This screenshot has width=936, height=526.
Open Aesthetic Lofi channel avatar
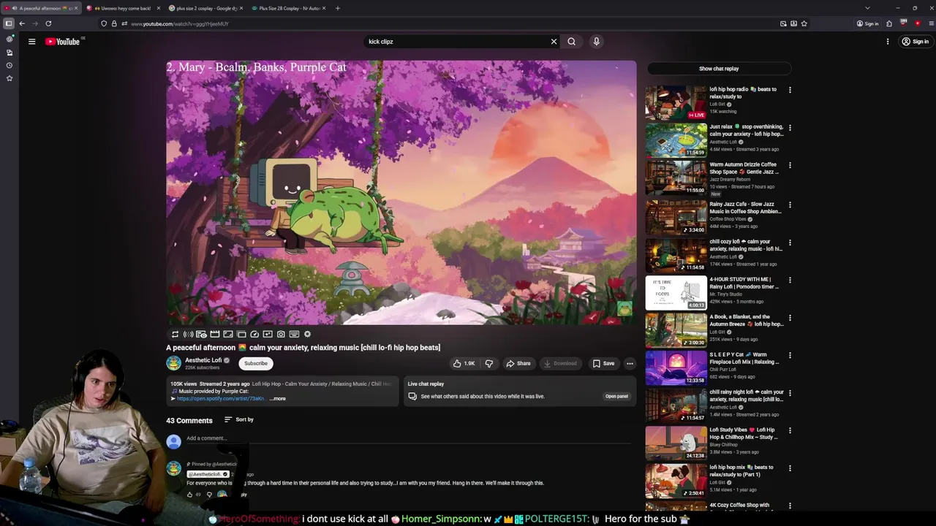tap(173, 363)
